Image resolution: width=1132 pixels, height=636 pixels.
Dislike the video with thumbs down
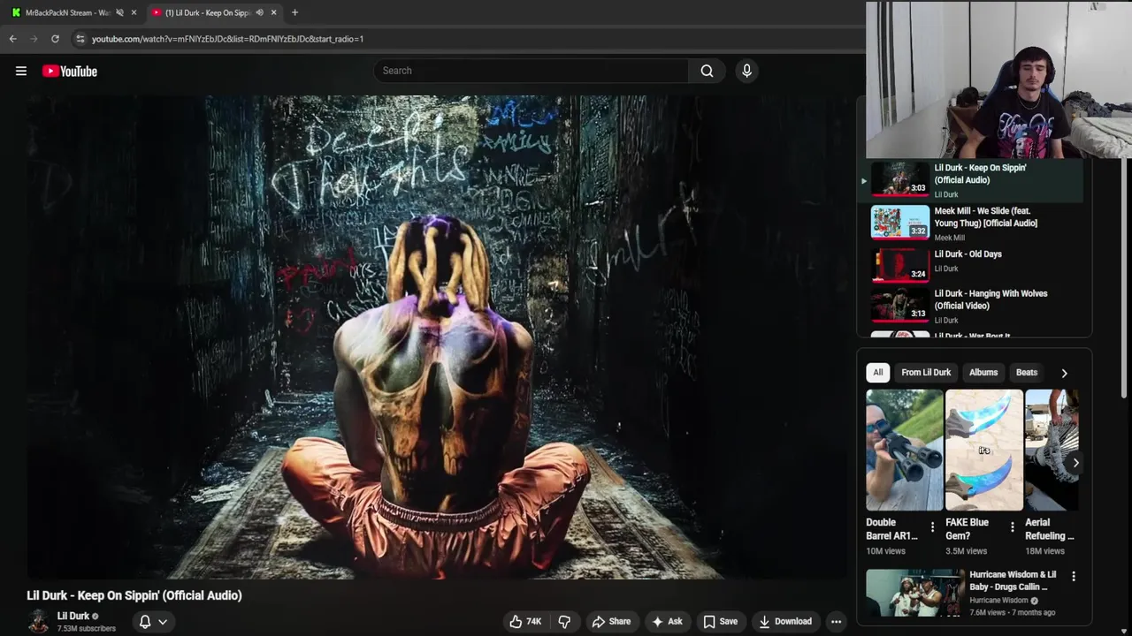pos(564,621)
